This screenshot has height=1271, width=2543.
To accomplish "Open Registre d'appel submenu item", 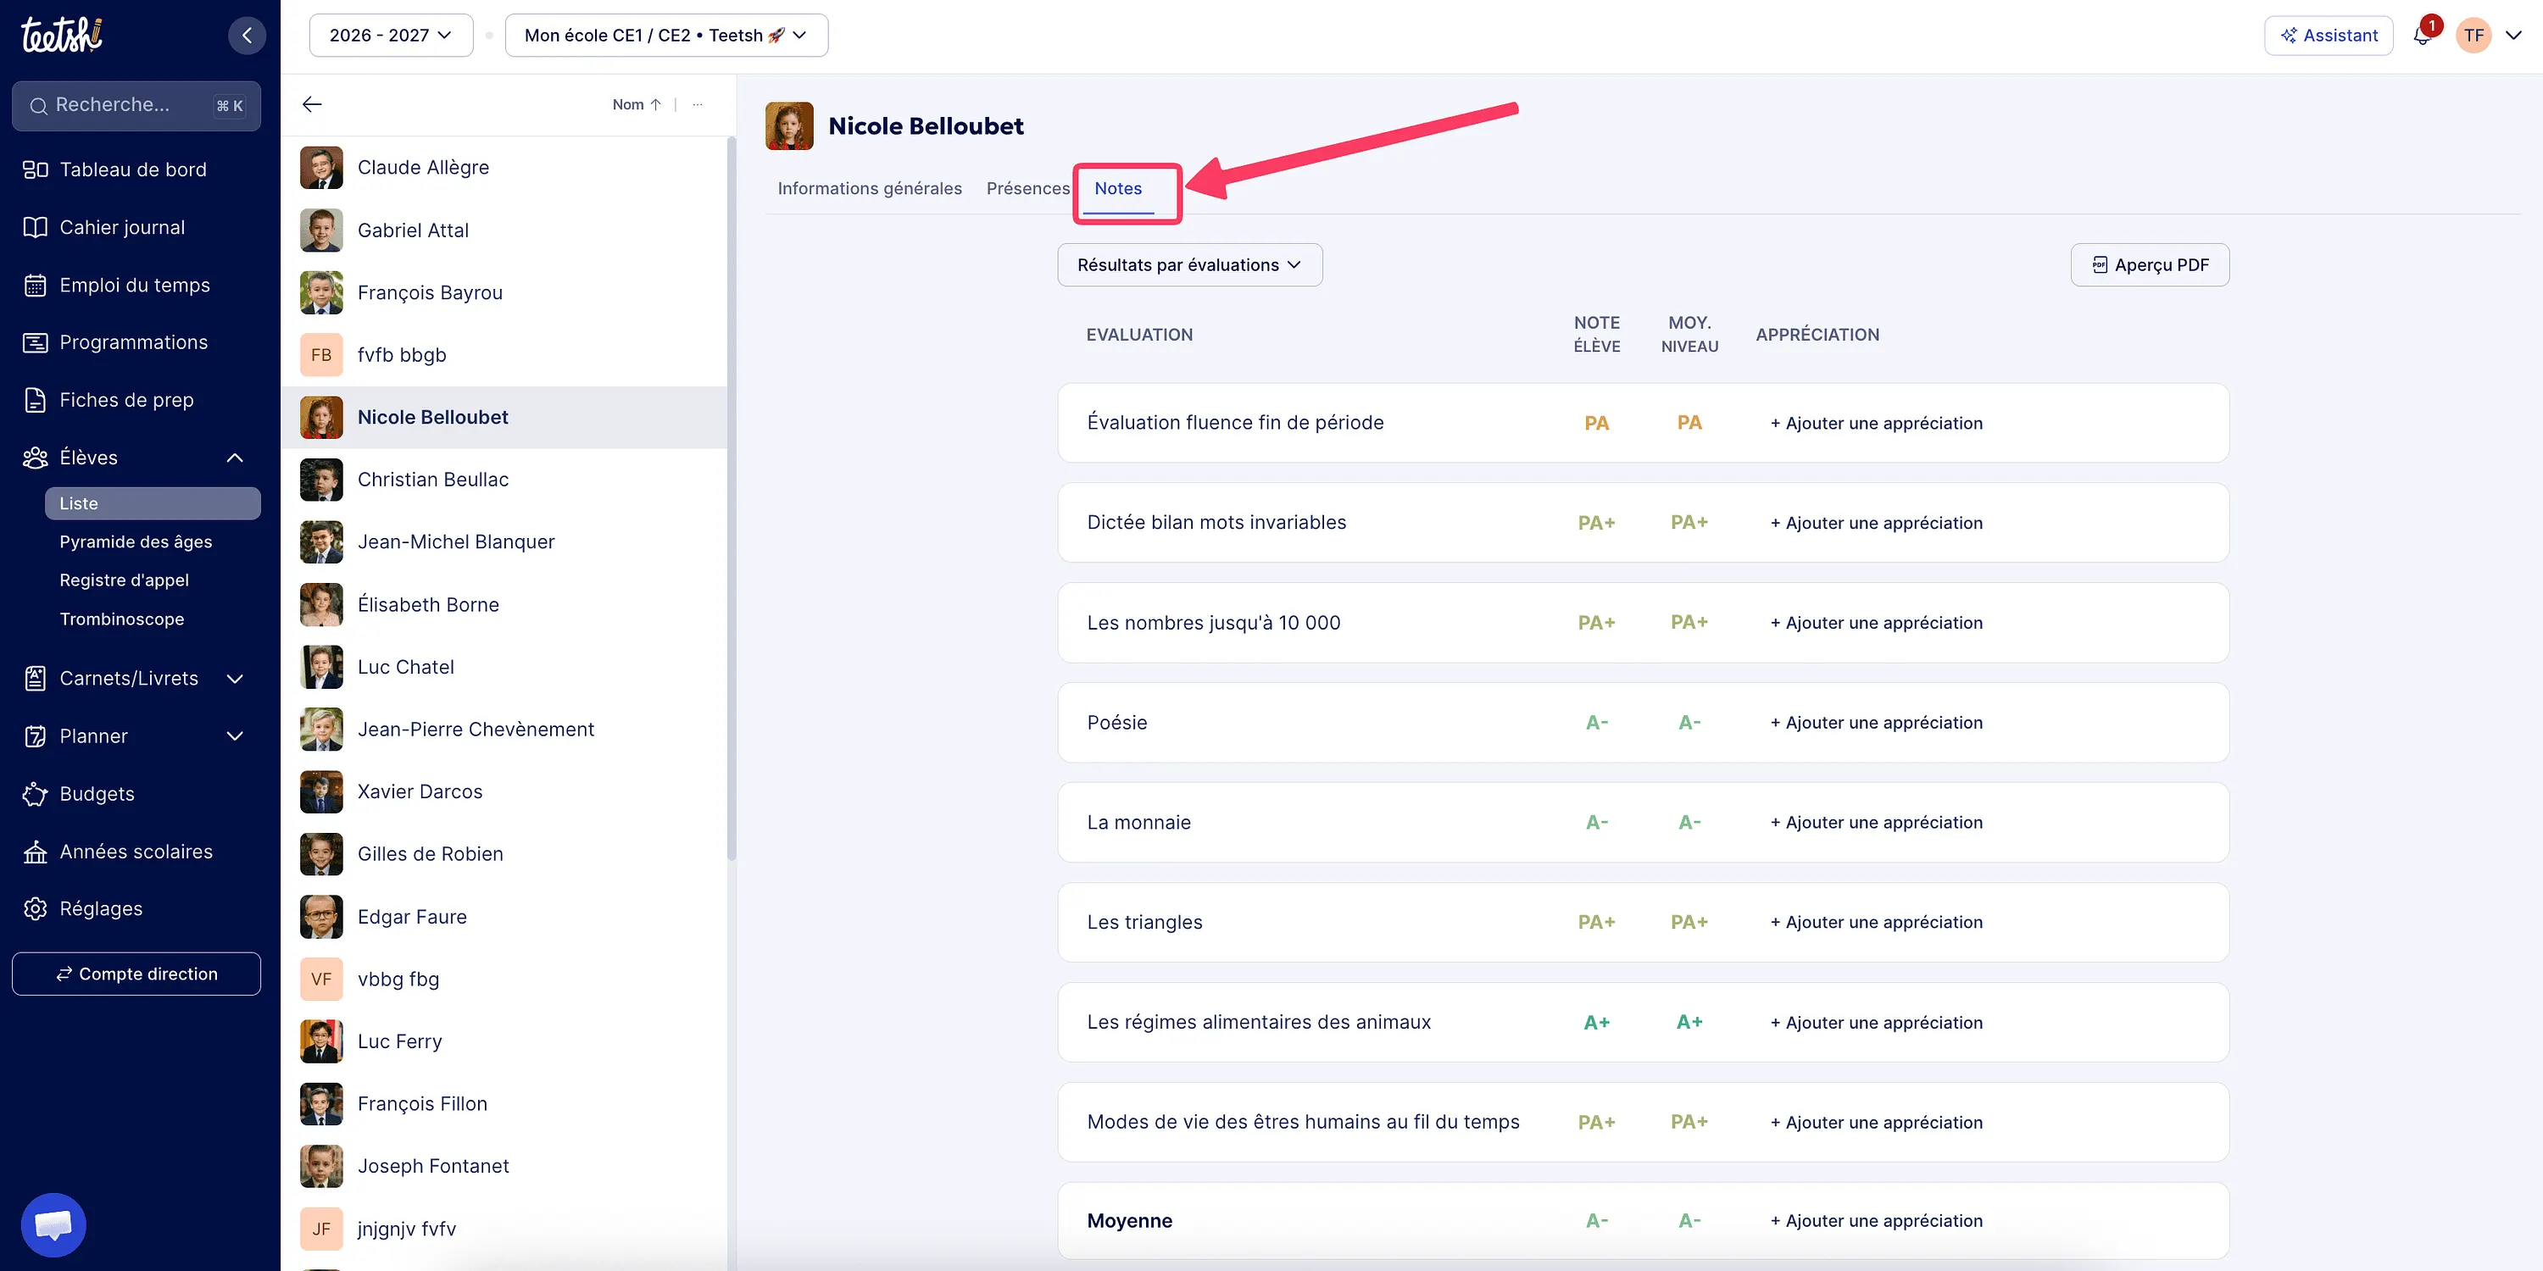I will pos(125,580).
